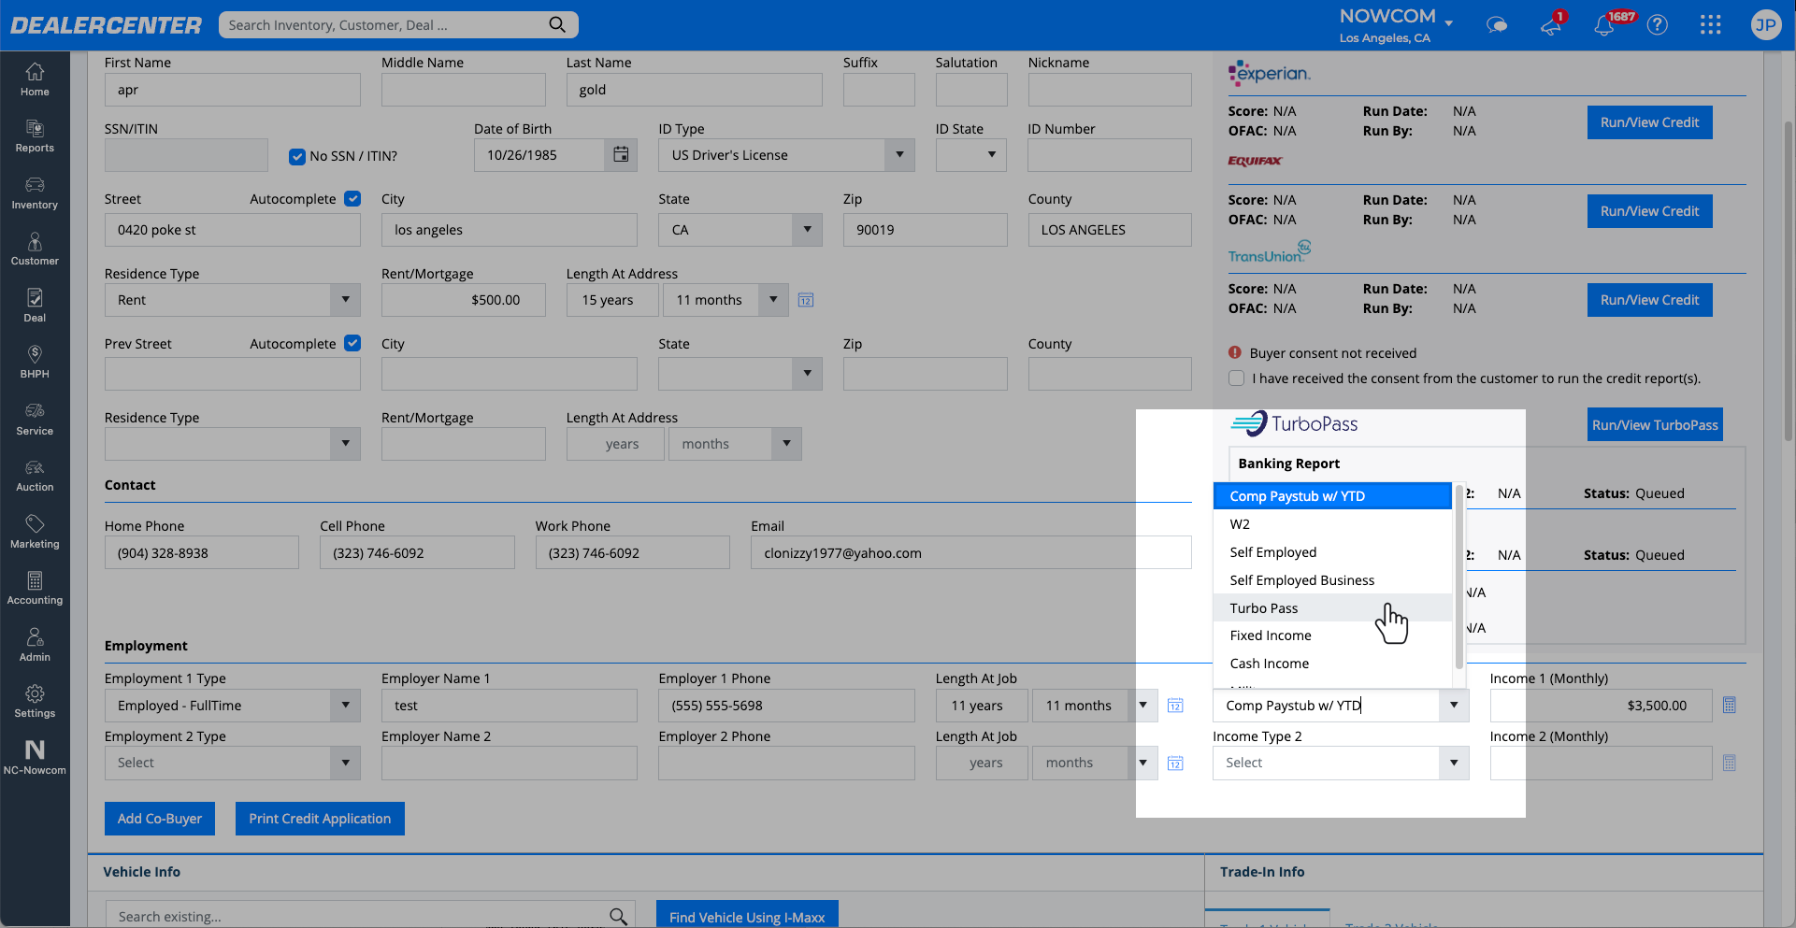Viewport: 1796px width, 928px height.
Task: Open Marketing section in sidebar
Action: tap(35, 533)
